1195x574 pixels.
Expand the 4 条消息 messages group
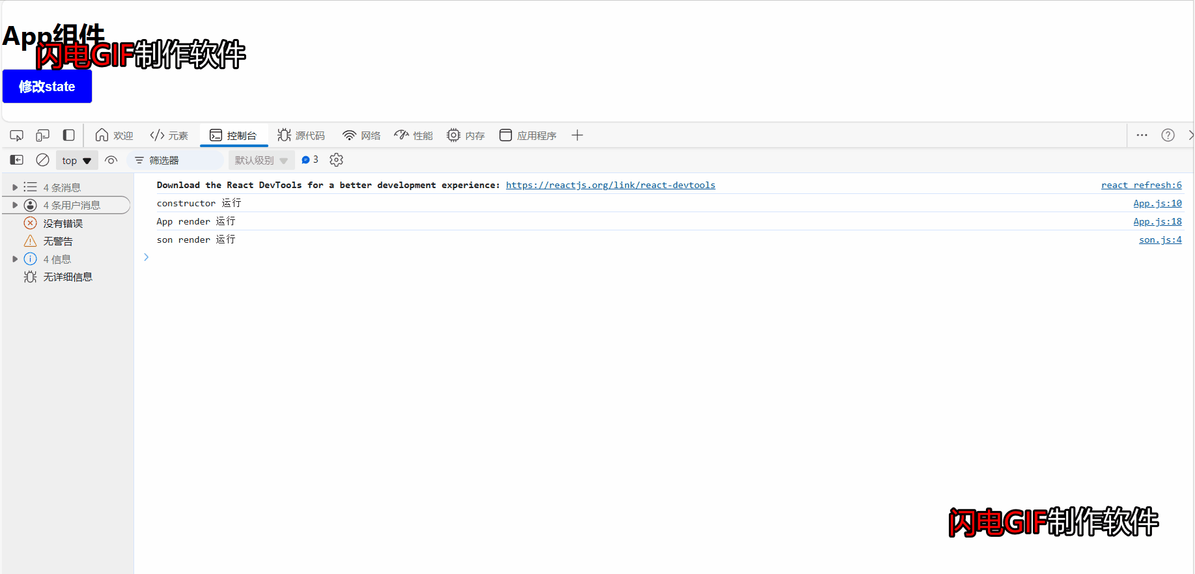[14, 187]
